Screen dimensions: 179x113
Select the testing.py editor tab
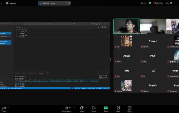pyautogui.click(x=19, y=27)
